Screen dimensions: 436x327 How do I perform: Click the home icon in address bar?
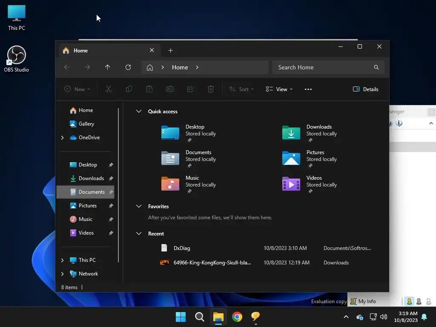click(150, 68)
